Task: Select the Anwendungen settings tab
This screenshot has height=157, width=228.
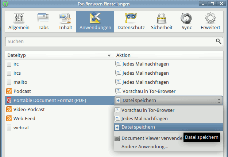Action: coord(95,22)
